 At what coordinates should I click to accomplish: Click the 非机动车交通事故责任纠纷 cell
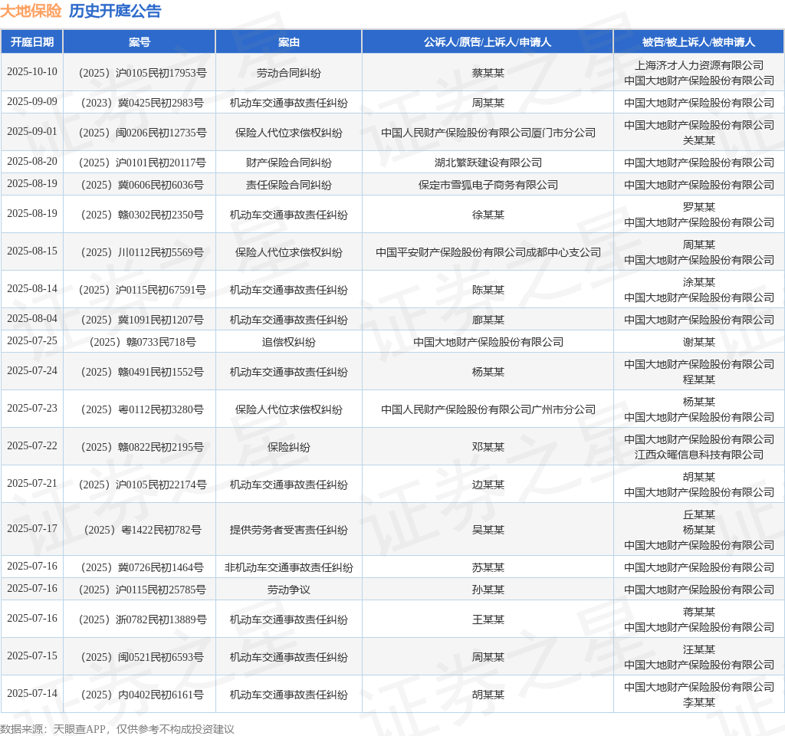click(x=289, y=568)
